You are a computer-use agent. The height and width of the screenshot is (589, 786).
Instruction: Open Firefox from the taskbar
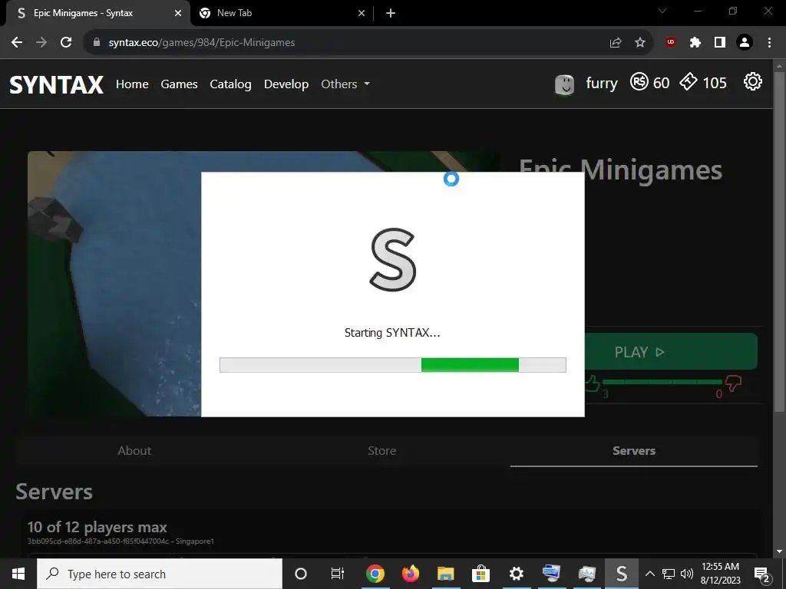coord(411,574)
